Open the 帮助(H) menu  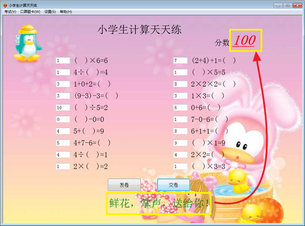click(x=66, y=12)
